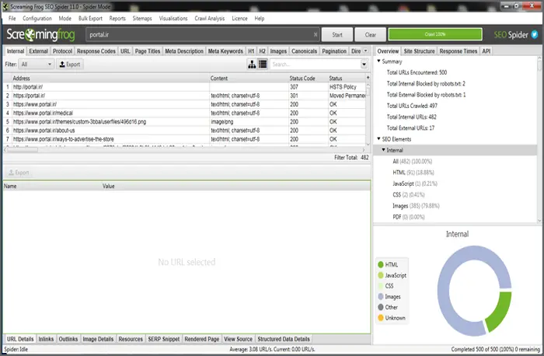Image resolution: width=544 pixels, height=356 pixels.
Task: Open the Mode menu
Action: click(65, 19)
